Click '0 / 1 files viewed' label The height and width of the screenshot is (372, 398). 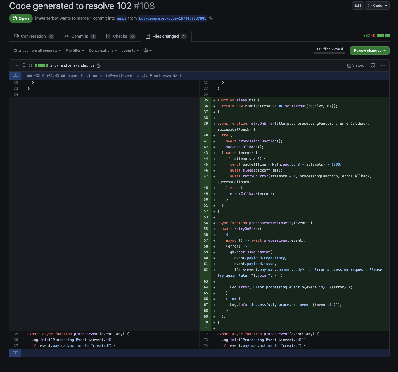point(329,49)
